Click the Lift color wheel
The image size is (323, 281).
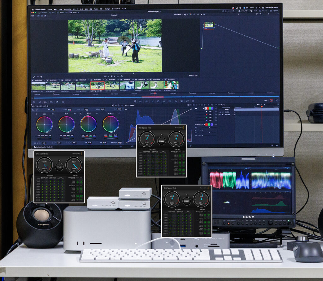(44, 124)
